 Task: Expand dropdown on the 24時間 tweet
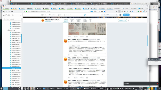(105, 81)
